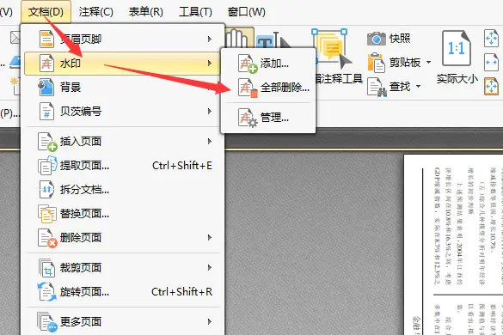The width and height of the screenshot is (503, 335).
Task: Open the 文档(D) menu
Action: (46, 12)
